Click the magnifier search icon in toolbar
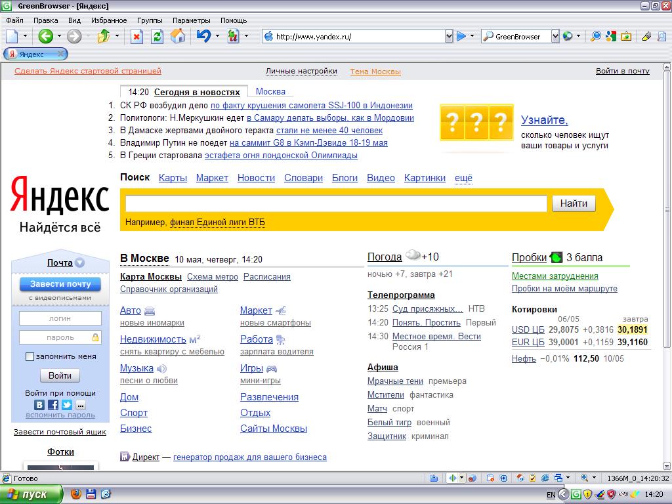The image size is (672, 504). (x=595, y=37)
